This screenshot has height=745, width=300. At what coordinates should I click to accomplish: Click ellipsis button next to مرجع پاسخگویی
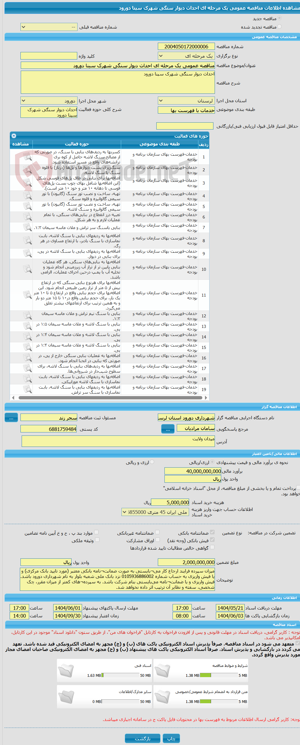click(x=168, y=429)
